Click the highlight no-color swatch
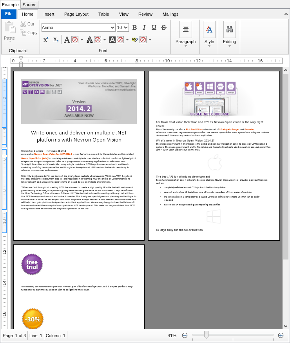Viewport: 290px width, 343px height. click(143, 40)
